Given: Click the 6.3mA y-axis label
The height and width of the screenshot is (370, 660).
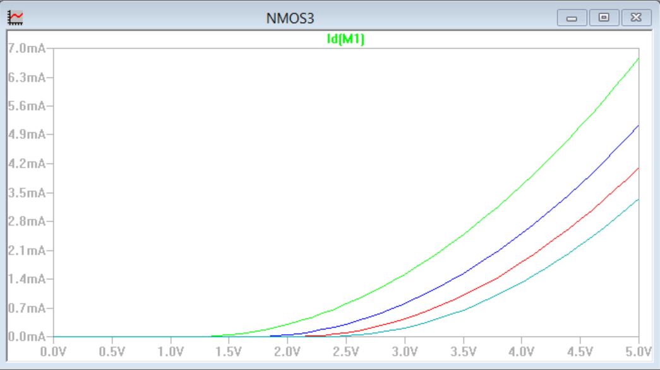Looking at the screenshot, I should click(27, 78).
